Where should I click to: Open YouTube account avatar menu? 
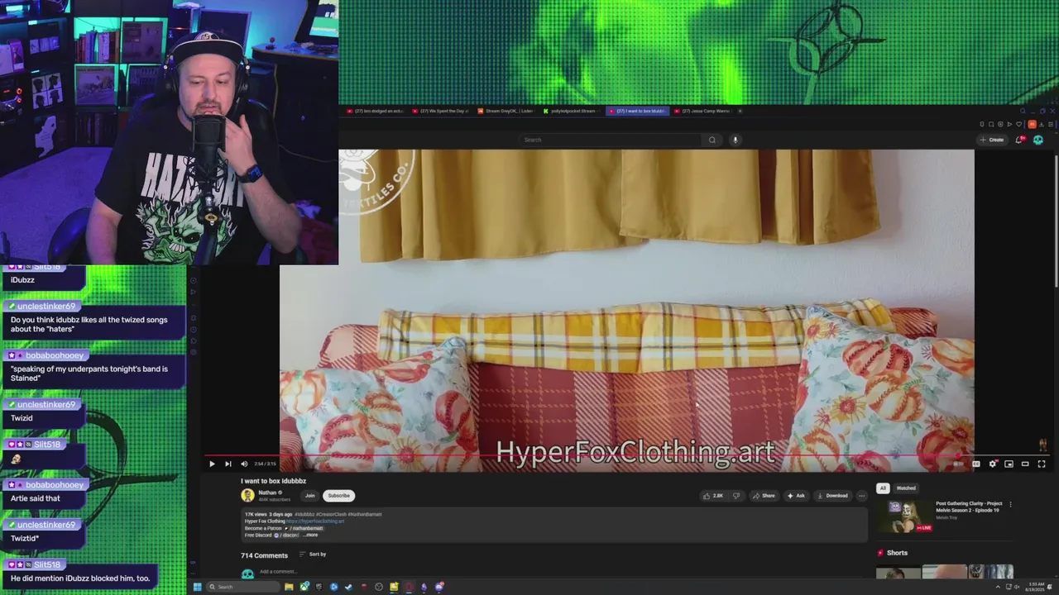[x=1038, y=140]
